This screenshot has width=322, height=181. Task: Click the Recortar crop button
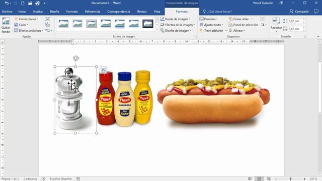pos(276,24)
